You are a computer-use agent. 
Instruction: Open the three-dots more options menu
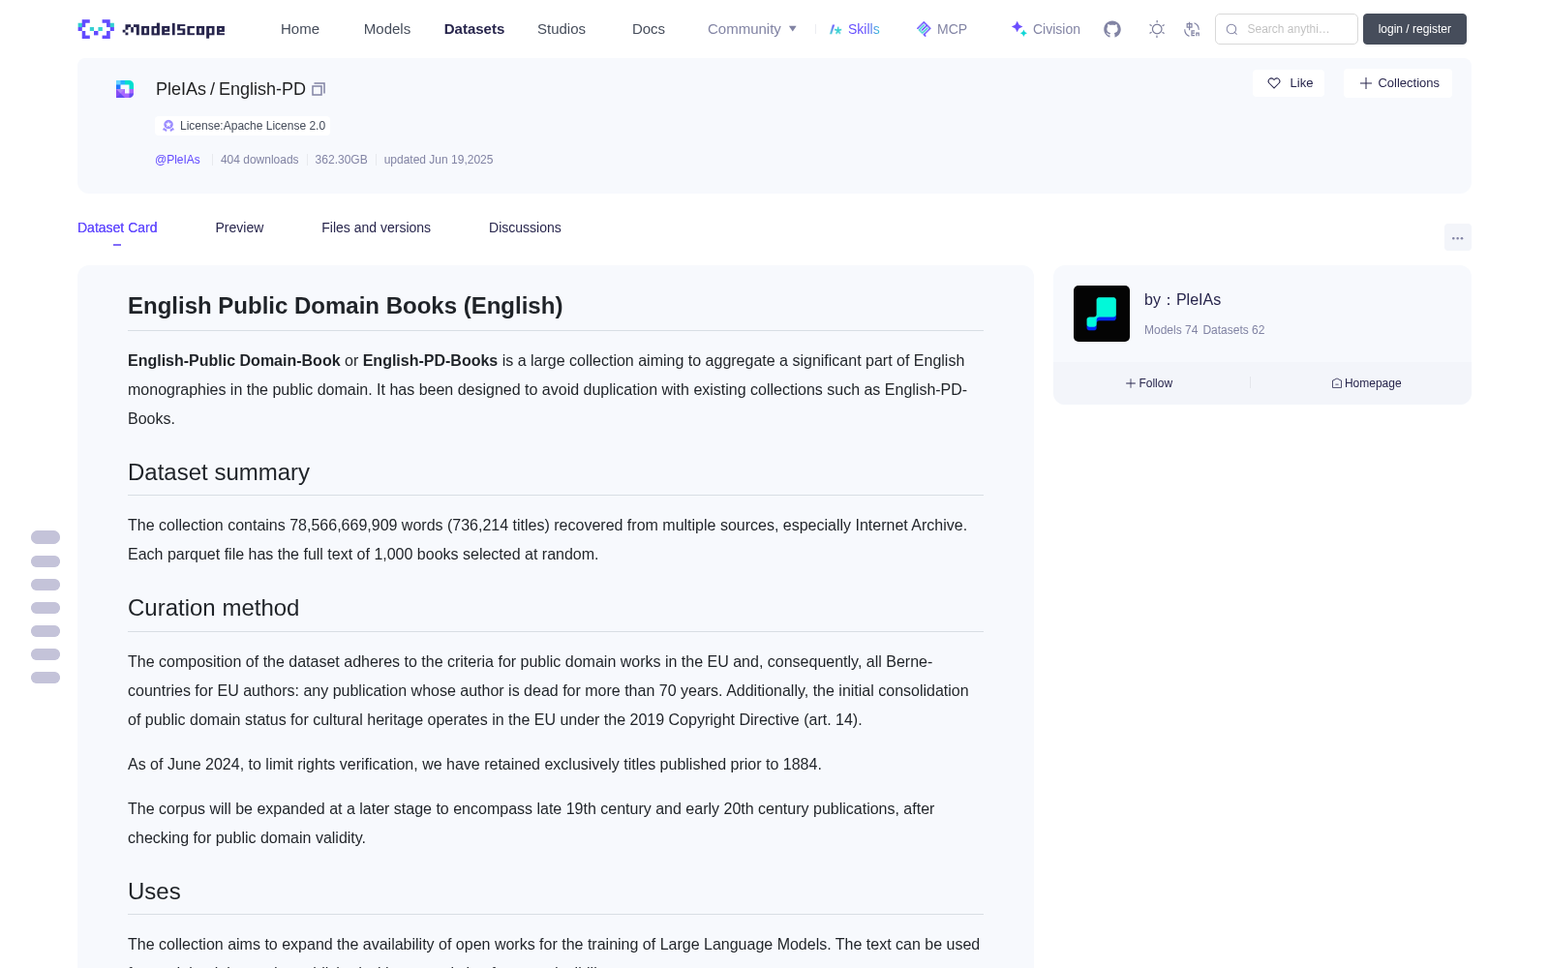tap(1458, 237)
